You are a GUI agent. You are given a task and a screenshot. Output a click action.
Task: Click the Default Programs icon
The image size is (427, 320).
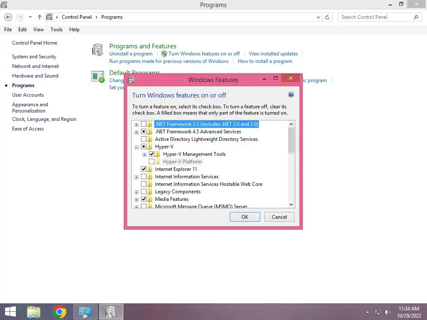98,77
